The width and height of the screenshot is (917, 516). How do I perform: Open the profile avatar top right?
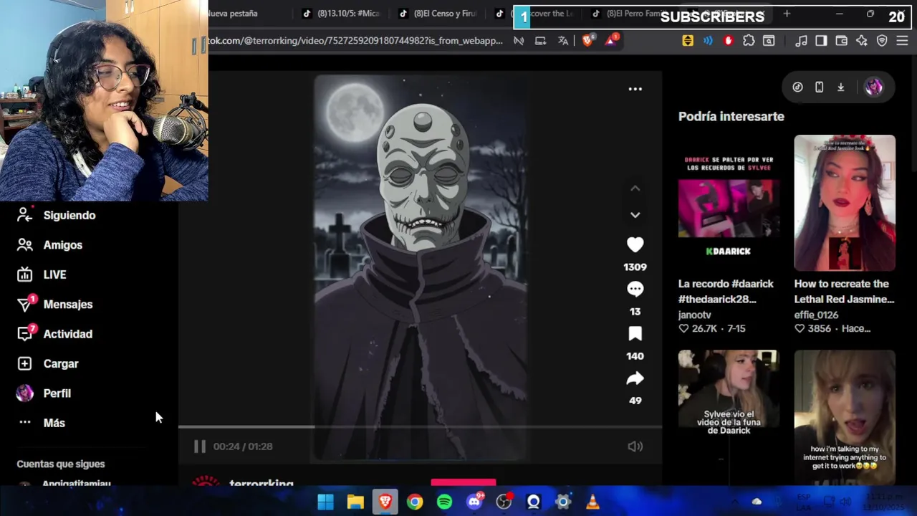(873, 87)
